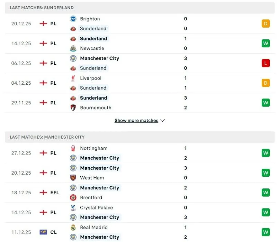Click the Last Matches: Manchester City header
Image resolution: width=277 pixels, height=242 pixels.
click(x=47, y=137)
